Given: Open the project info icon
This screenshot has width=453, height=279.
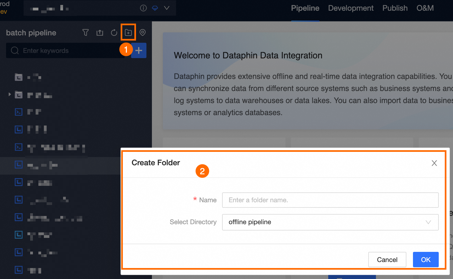Looking at the screenshot, I should pyautogui.click(x=143, y=8).
